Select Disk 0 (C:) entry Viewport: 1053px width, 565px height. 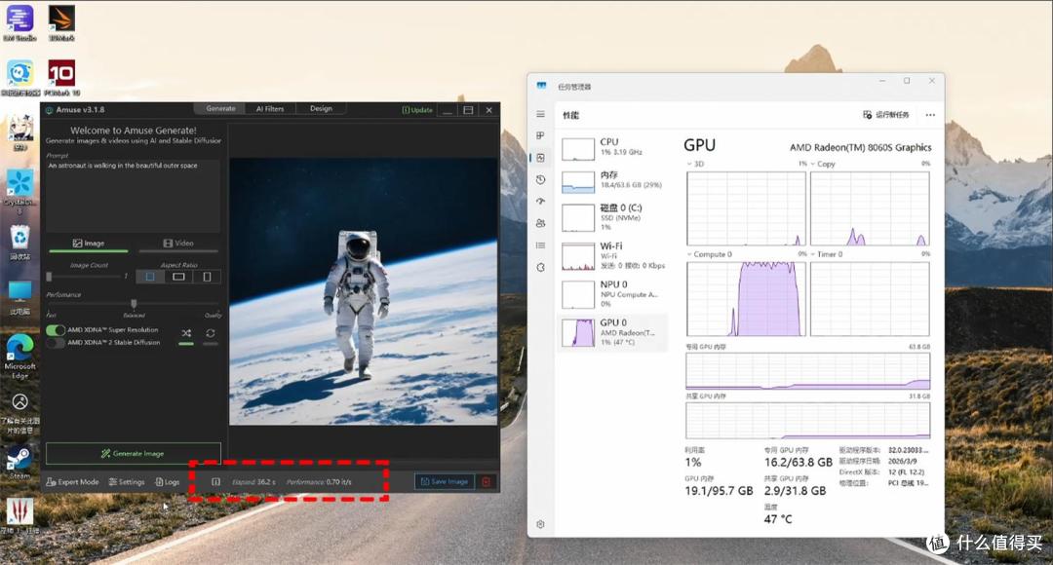click(614, 217)
